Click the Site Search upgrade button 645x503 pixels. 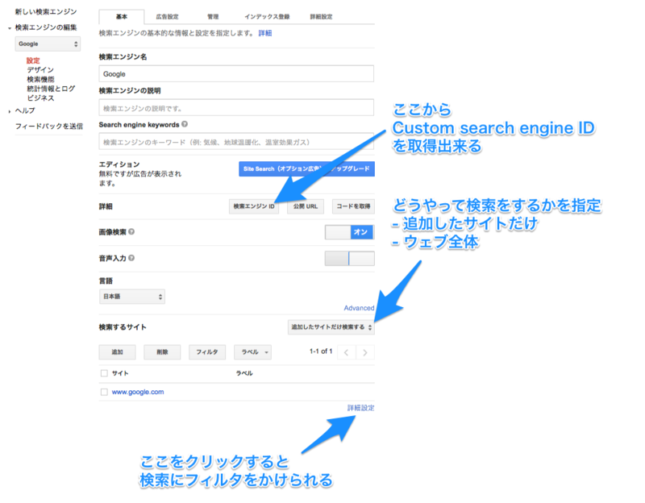(306, 168)
